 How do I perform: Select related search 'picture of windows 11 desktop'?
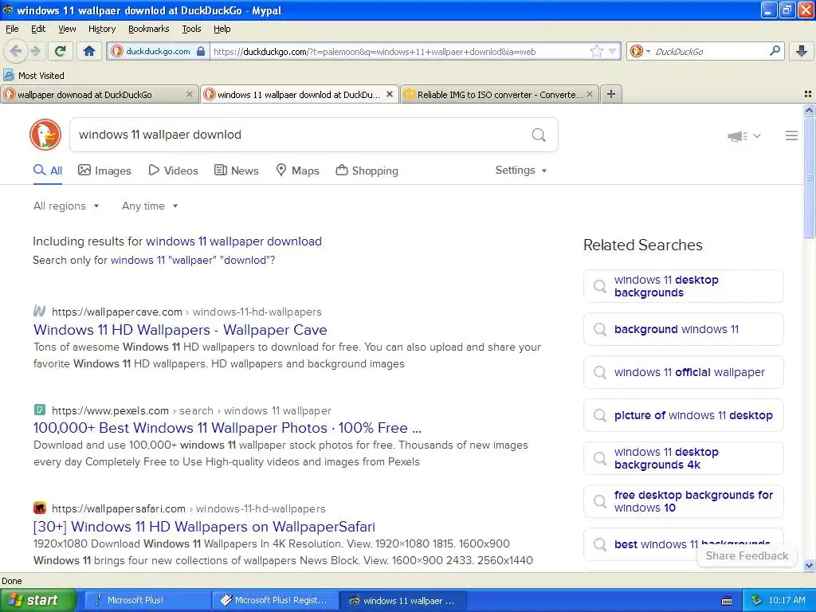683,415
